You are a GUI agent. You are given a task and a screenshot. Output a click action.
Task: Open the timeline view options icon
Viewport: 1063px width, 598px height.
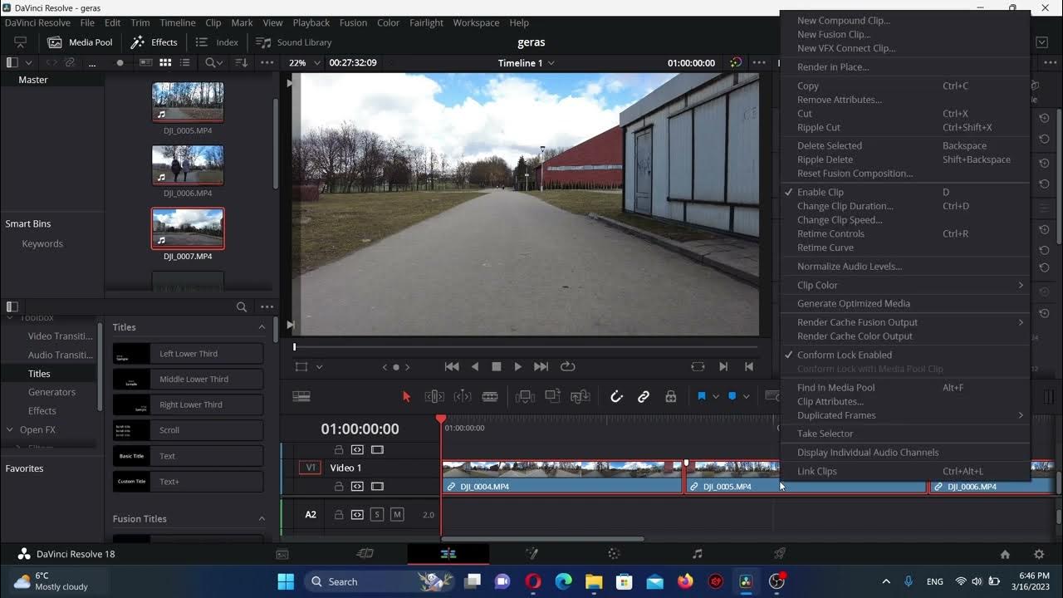point(301,397)
